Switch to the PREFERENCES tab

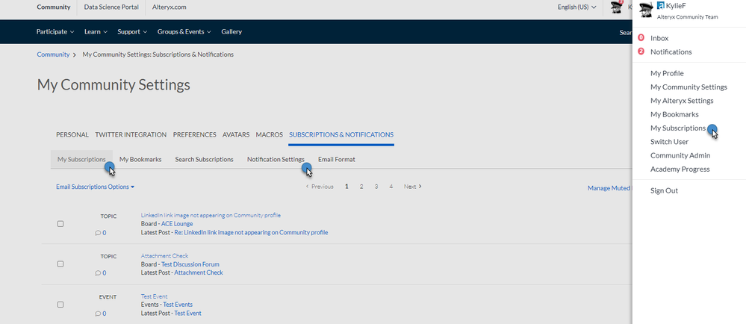pos(195,134)
